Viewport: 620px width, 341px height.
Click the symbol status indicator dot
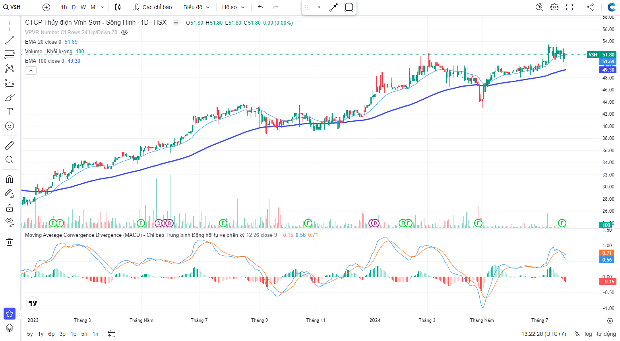point(176,23)
